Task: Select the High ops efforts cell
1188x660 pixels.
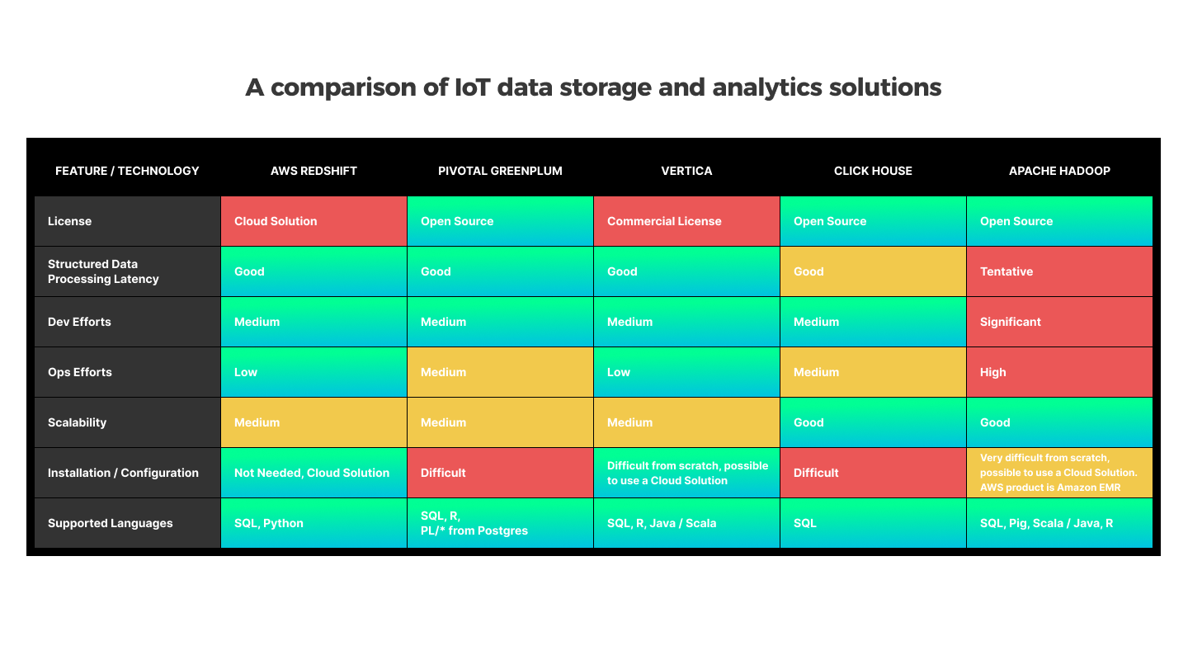Action: [1059, 372]
